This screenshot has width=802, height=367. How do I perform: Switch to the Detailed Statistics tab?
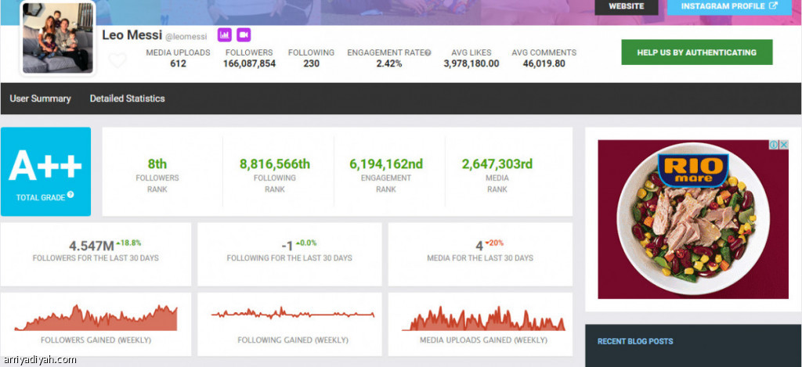127,99
